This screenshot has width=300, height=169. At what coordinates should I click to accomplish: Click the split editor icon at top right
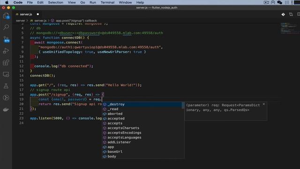pyautogui.click(x=299, y=15)
